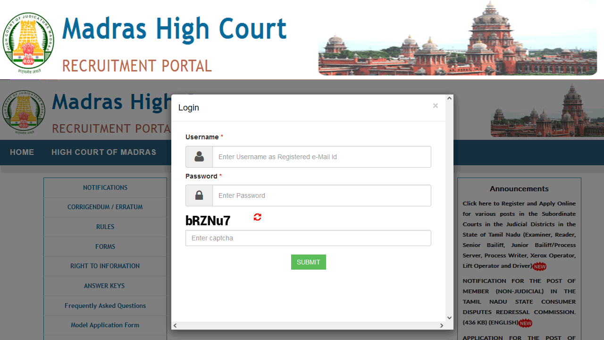Image resolution: width=604 pixels, height=340 pixels.
Task: Click the Login dialog title
Action: tap(189, 108)
